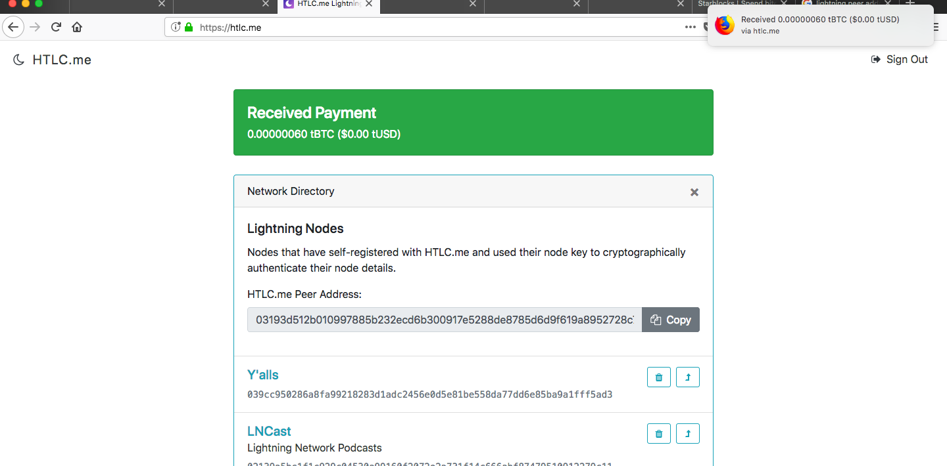The height and width of the screenshot is (466, 947).
Task: Click the HTLC.me peer address field
Action: [445, 320]
